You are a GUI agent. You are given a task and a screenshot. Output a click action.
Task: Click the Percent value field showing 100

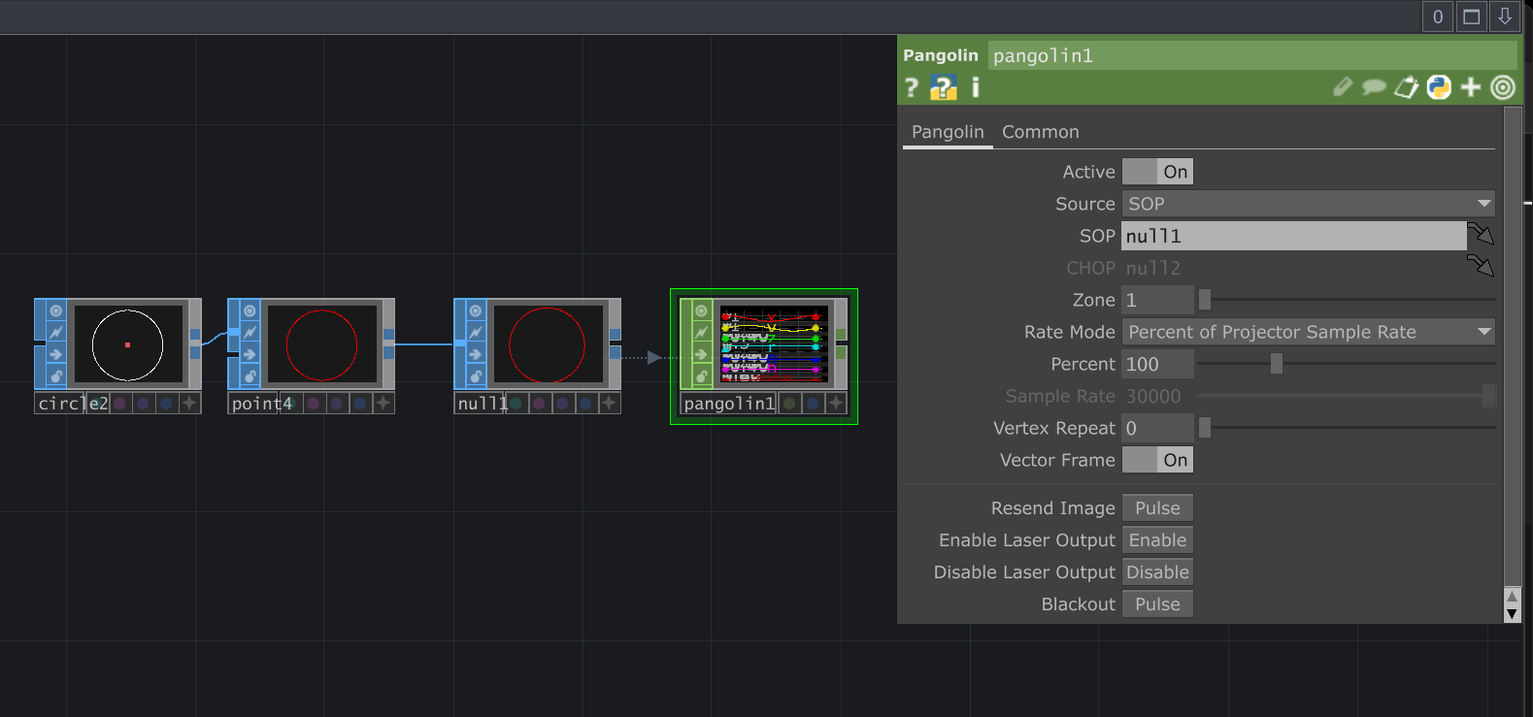click(1157, 364)
